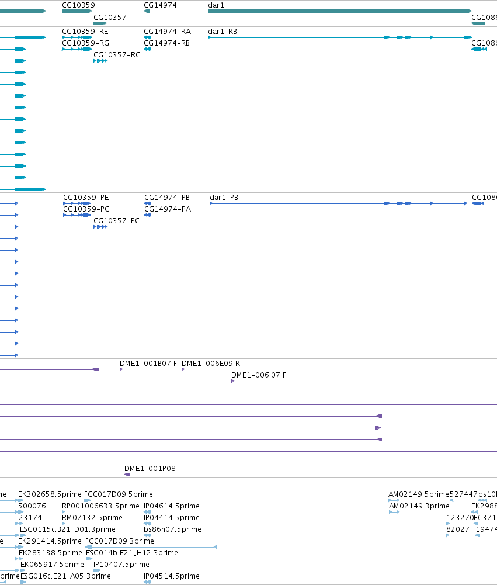
Task: Click the CG14974-PB protein label
Action: click(167, 198)
